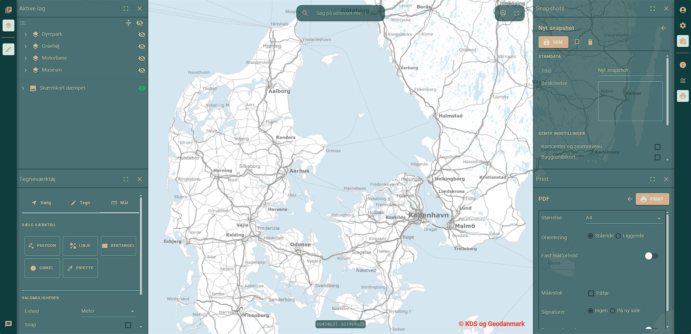Enable the Snap checkbox
This screenshot has height=334, width=691.
[128, 325]
